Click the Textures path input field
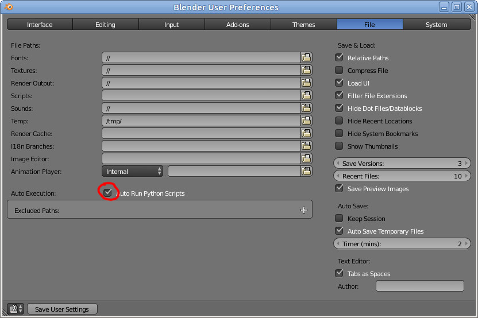 tap(201, 70)
